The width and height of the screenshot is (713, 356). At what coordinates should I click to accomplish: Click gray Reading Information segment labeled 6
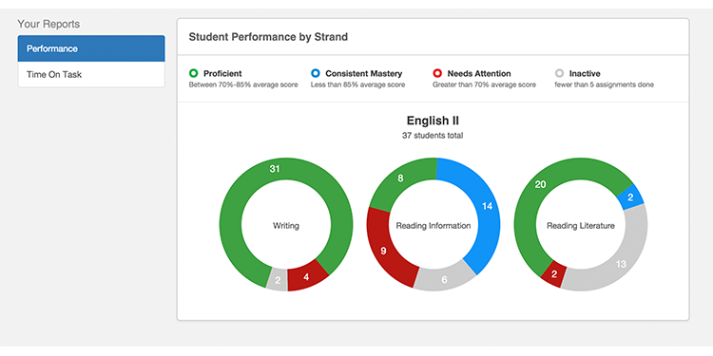tap(444, 280)
